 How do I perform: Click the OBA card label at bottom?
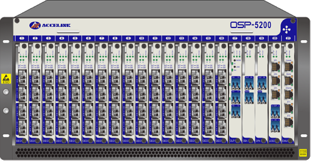pos(245,141)
